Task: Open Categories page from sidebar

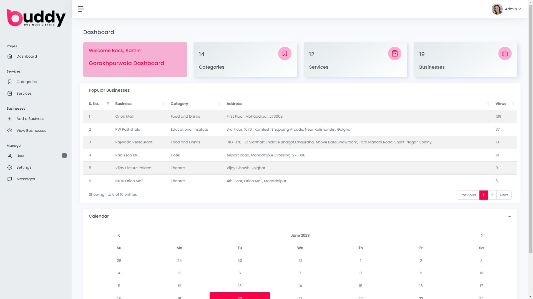Action: click(26, 82)
